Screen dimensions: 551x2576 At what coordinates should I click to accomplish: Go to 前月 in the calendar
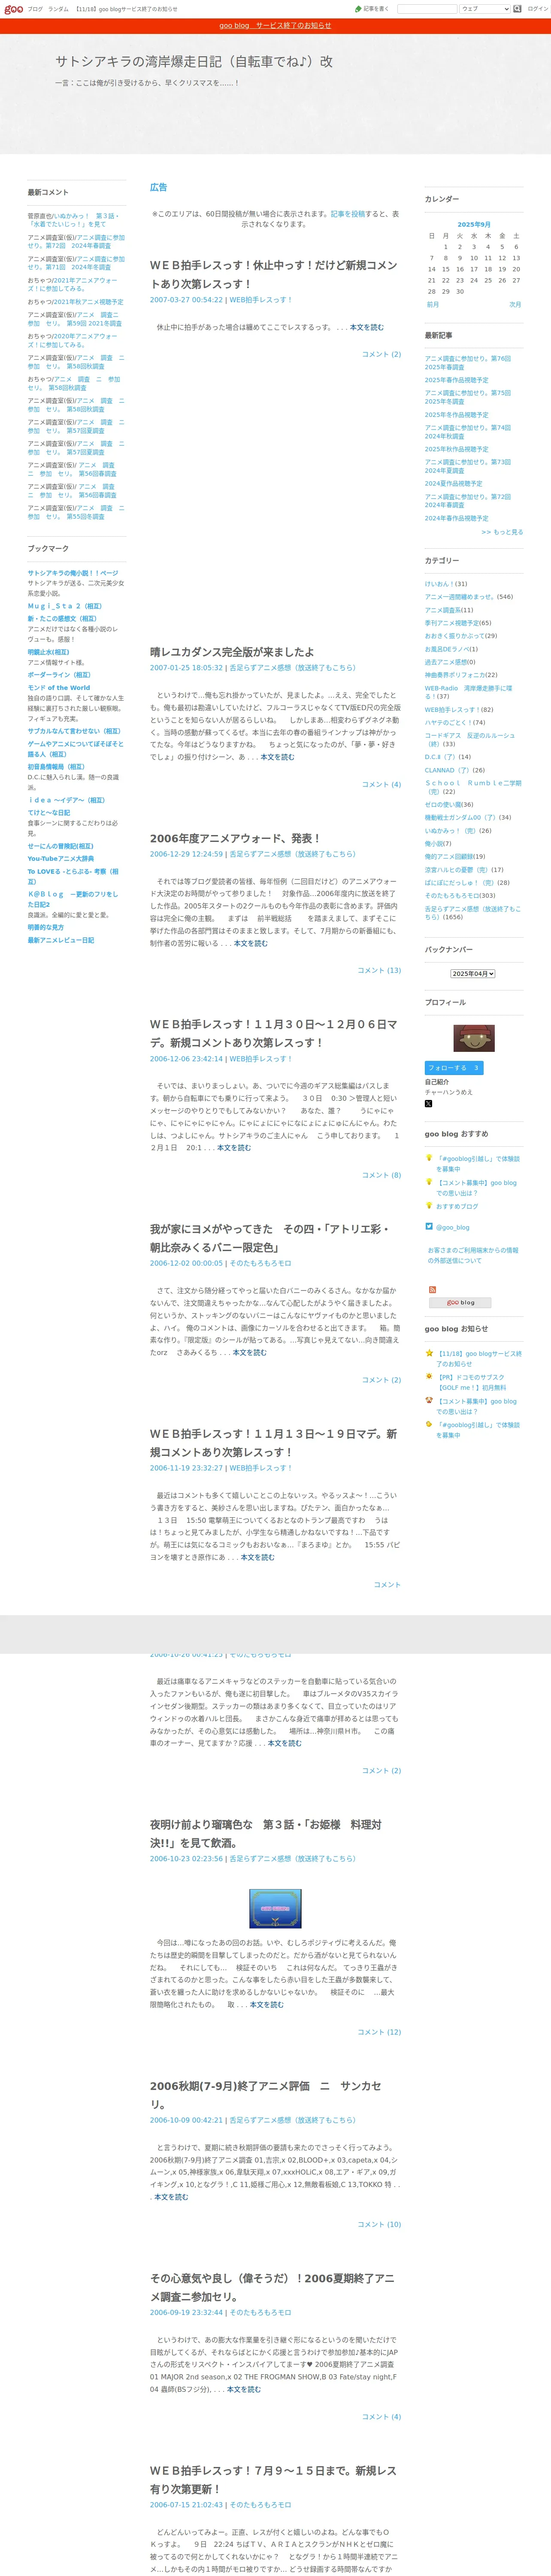point(433,304)
